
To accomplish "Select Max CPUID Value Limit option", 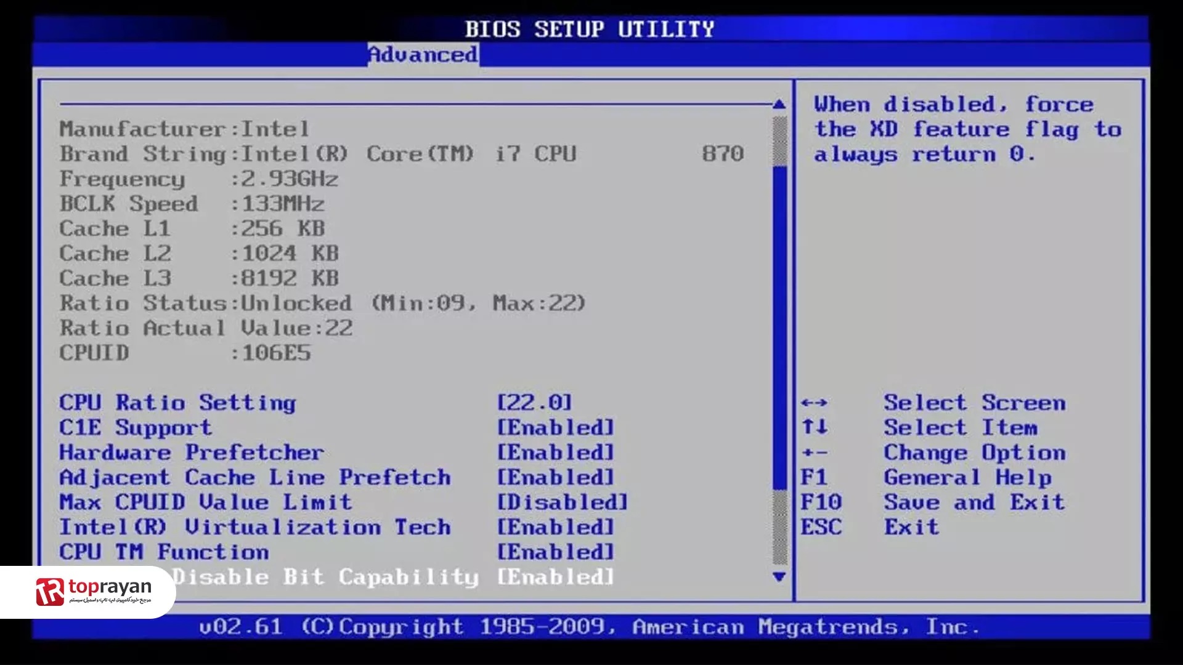I will coord(206,502).
